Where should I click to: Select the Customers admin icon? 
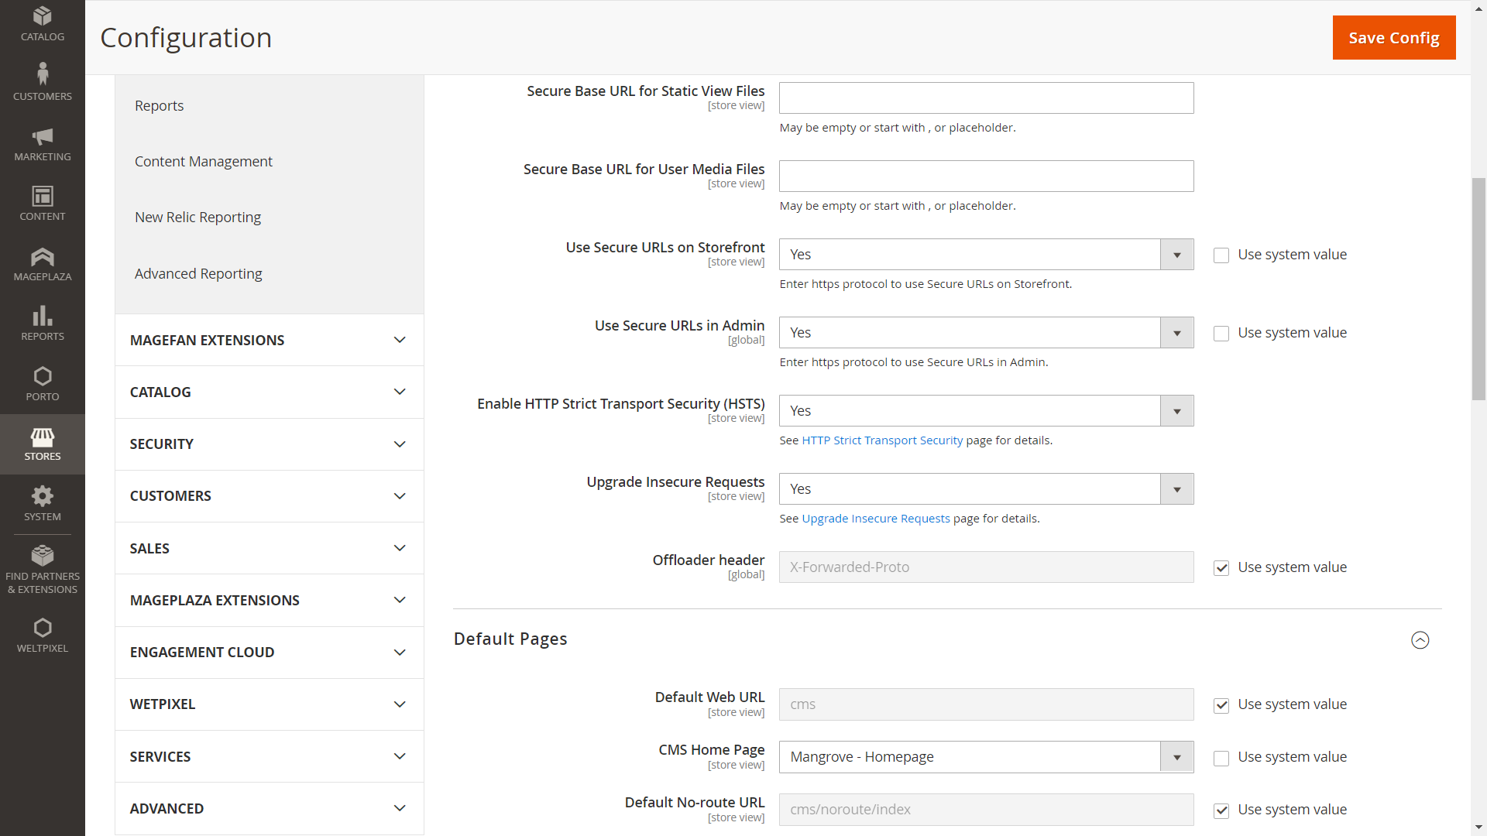(43, 80)
